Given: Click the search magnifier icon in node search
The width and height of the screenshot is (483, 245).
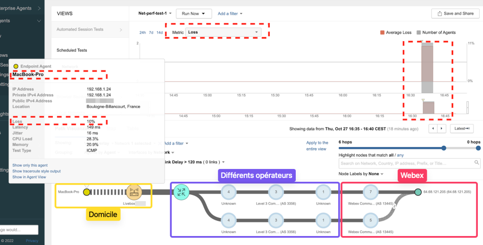Looking at the screenshot, I should (476, 163).
